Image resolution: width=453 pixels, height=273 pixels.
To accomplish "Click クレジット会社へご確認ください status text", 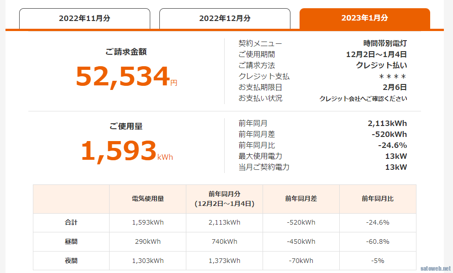I will point(363,99).
